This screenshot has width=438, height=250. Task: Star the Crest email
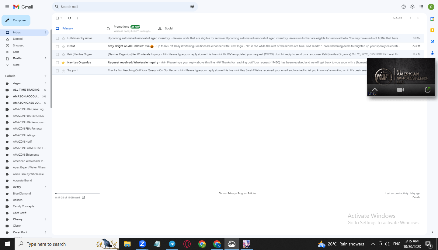pos(63,46)
